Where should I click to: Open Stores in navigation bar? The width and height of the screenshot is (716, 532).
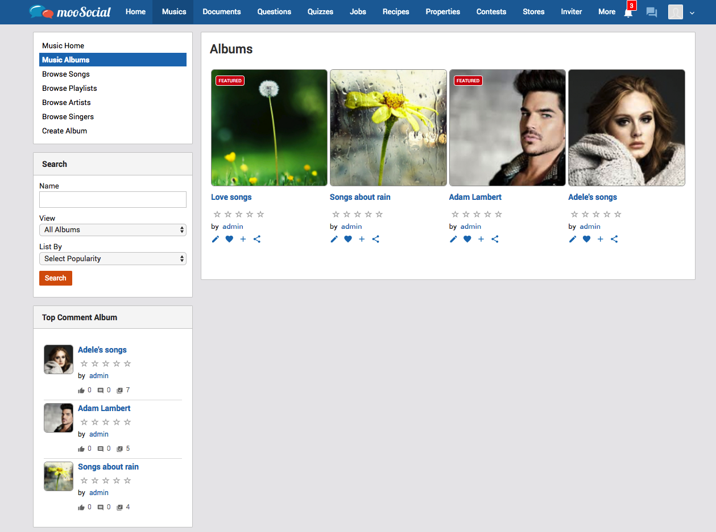(x=533, y=12)
